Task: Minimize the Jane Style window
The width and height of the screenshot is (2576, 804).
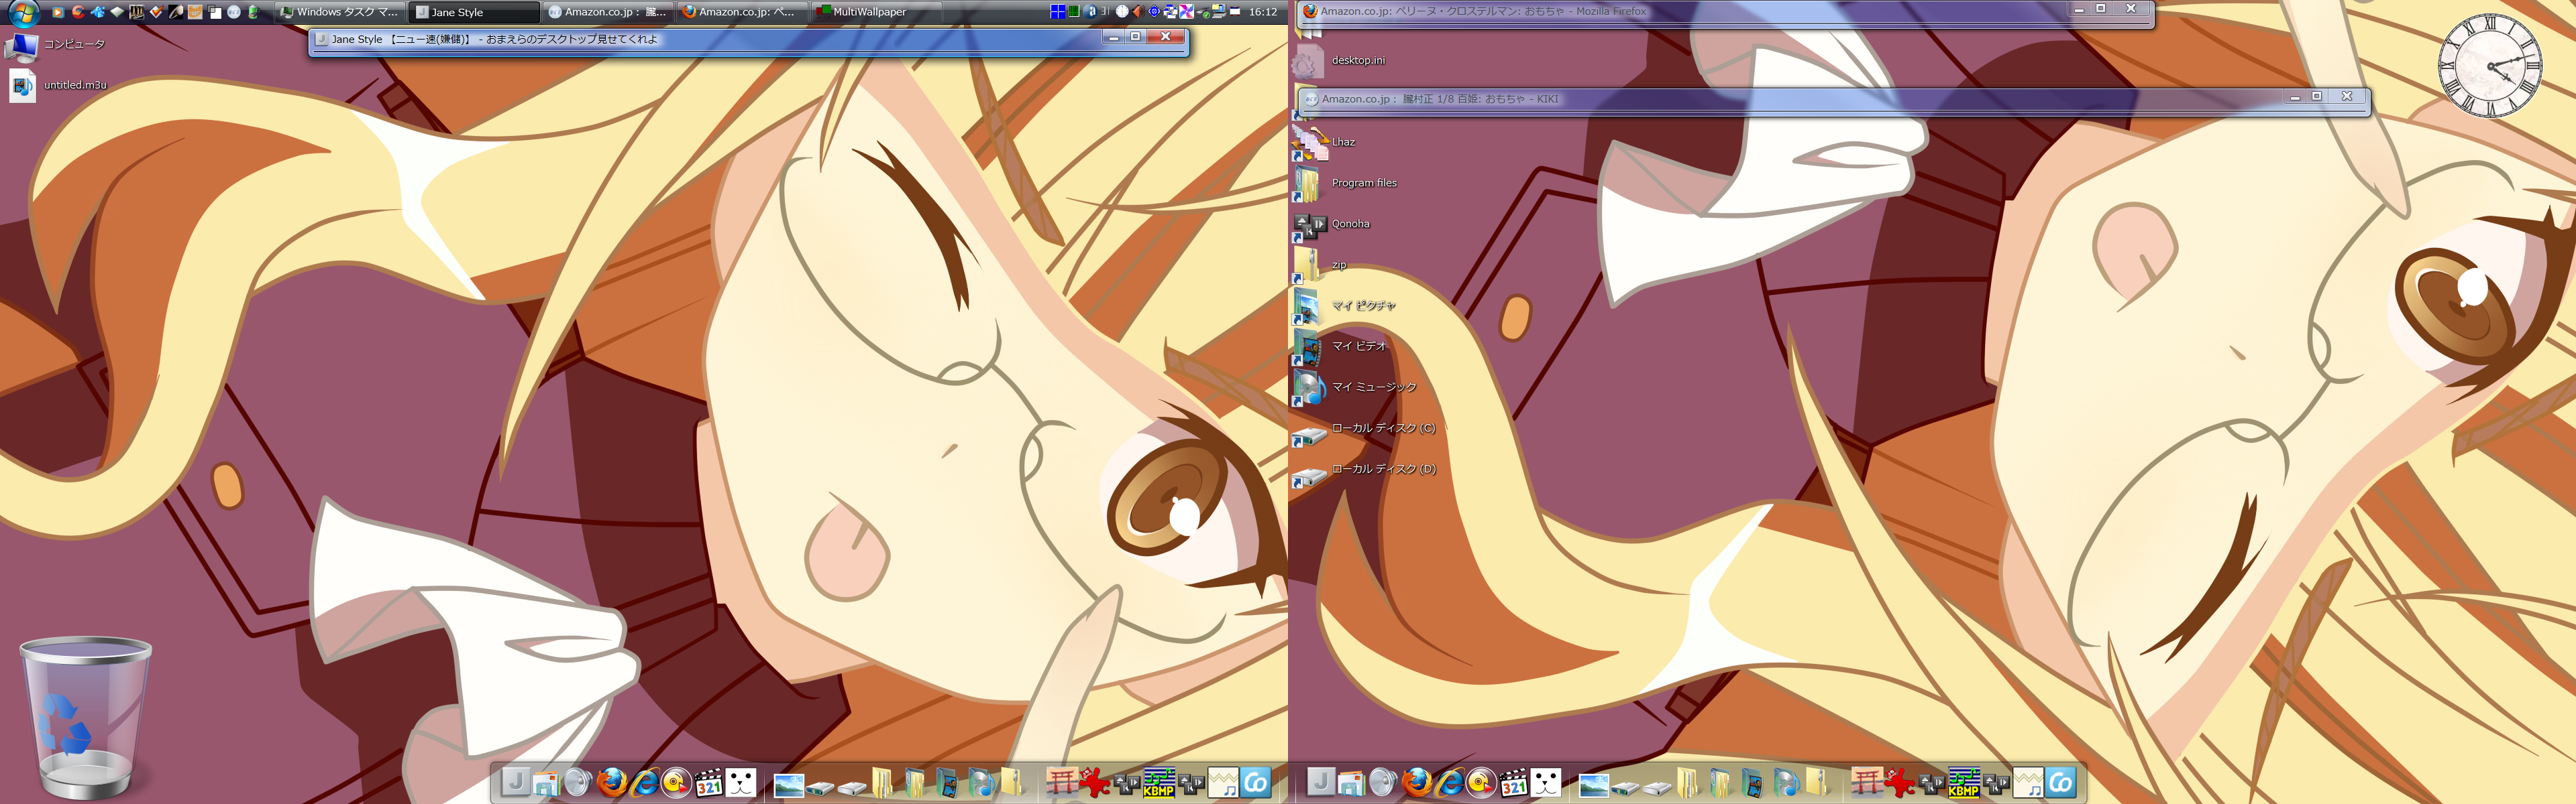Action: pyautogui.click(x=1113, y=37)
